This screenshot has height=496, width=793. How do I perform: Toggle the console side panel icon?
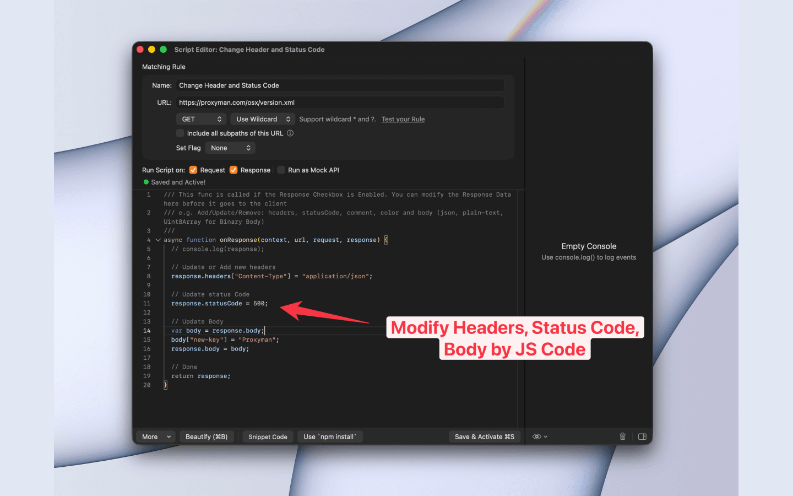[x=642, y=436]
